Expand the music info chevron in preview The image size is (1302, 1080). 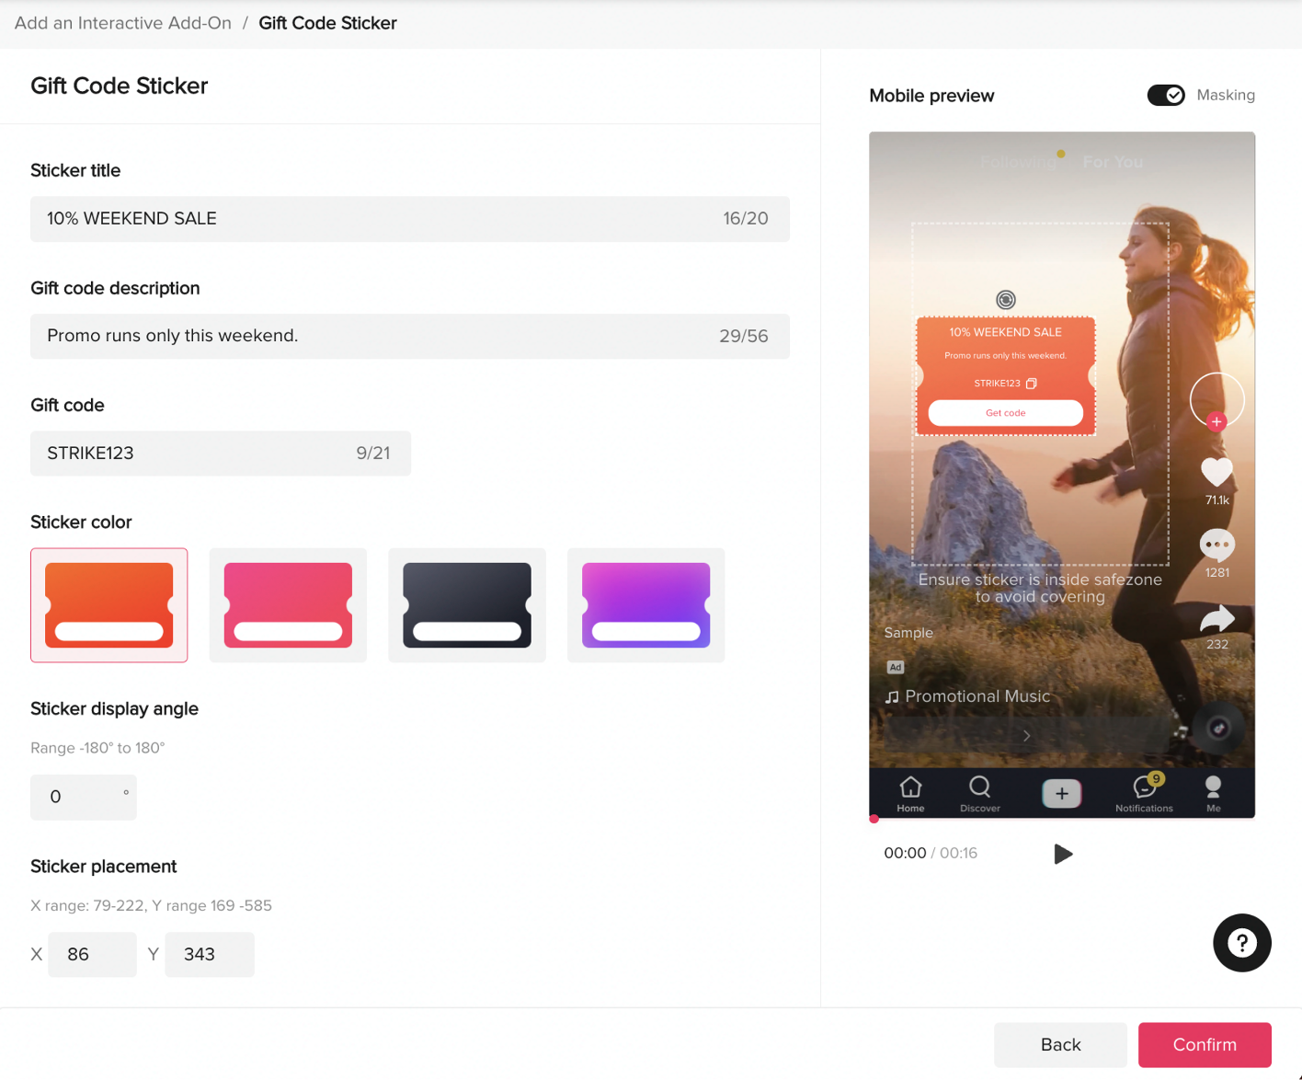(1026, 735)
